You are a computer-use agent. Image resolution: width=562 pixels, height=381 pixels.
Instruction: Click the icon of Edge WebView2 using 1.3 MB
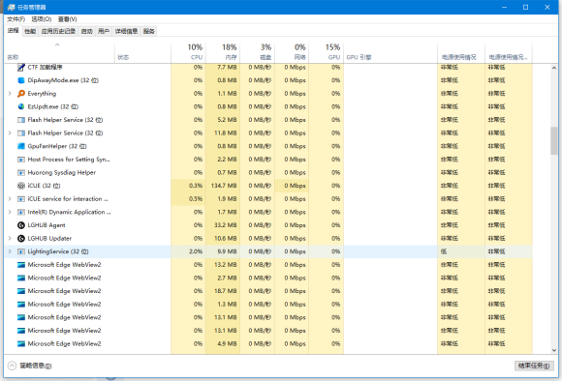click(x=21, y=305)
